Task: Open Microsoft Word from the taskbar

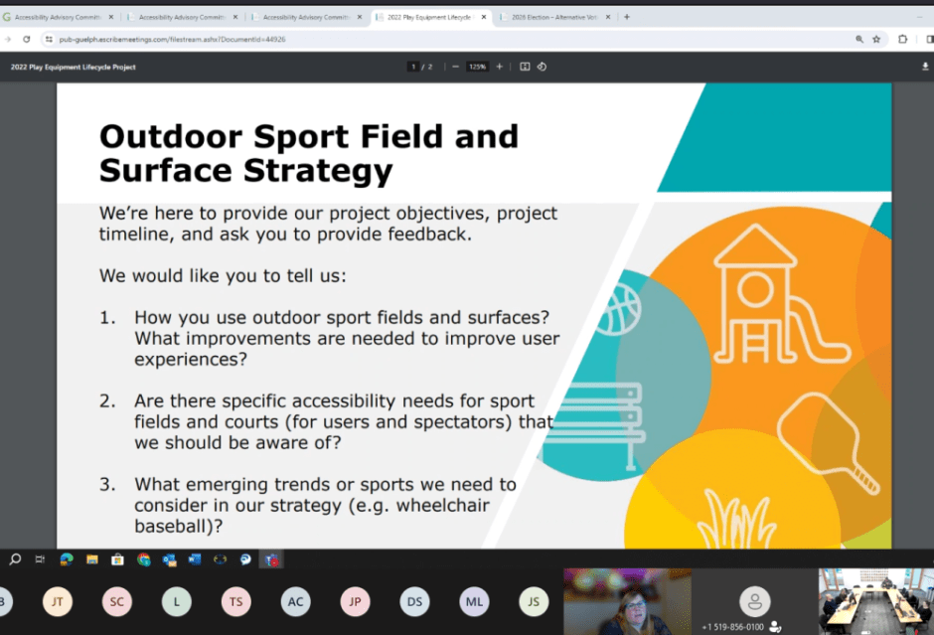Action: [x=195, y=559]
